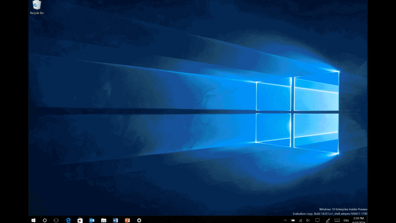Open File Explorer
This screenshot has width=396, height=223.
[103, 220]
